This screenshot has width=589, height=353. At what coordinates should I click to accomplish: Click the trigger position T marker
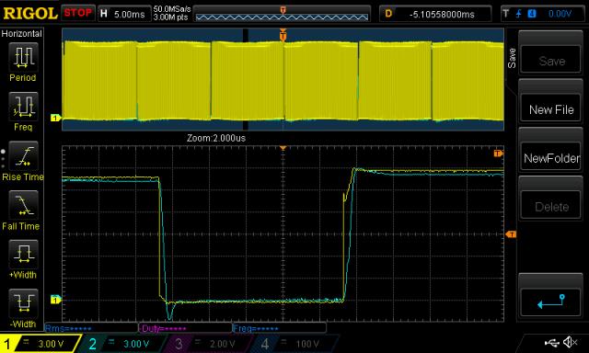click(x=283, y=36)
